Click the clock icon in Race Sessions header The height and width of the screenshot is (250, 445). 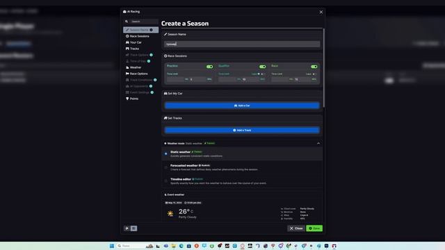165,56
